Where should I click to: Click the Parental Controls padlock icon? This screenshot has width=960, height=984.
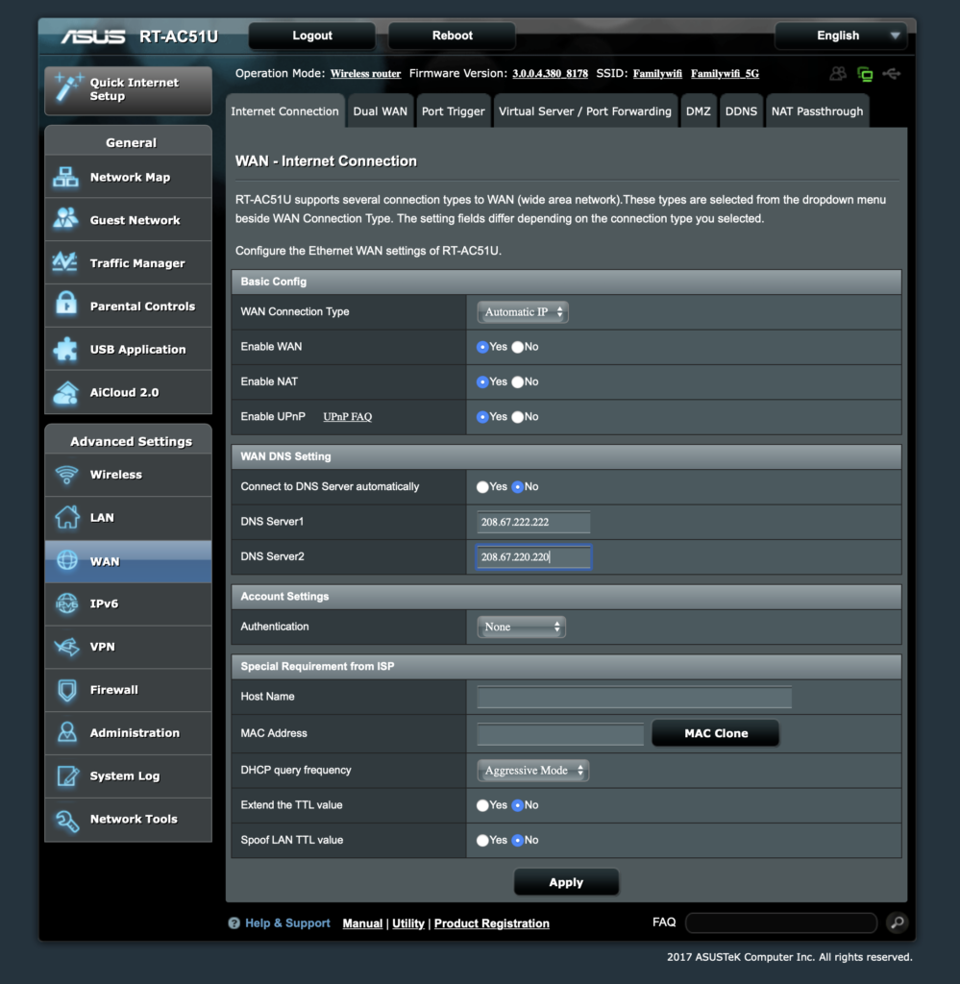66,306
